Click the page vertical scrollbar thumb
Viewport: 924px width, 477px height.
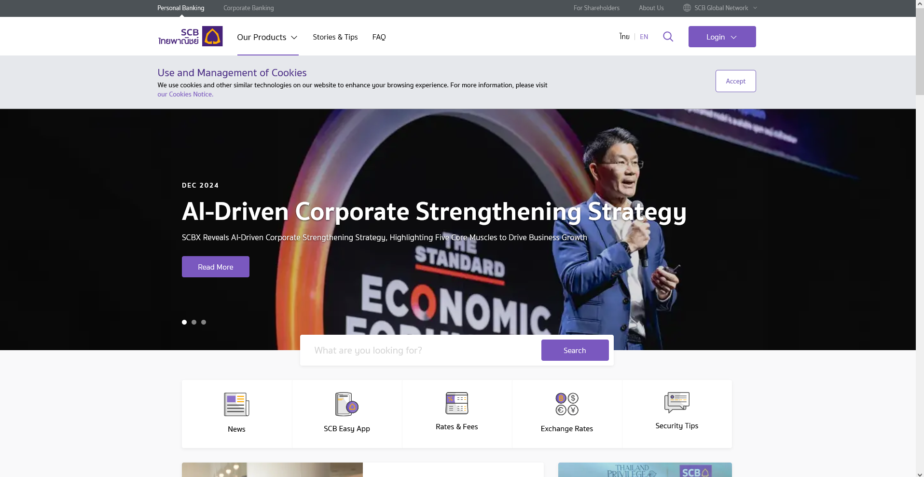tap(920, 51)
